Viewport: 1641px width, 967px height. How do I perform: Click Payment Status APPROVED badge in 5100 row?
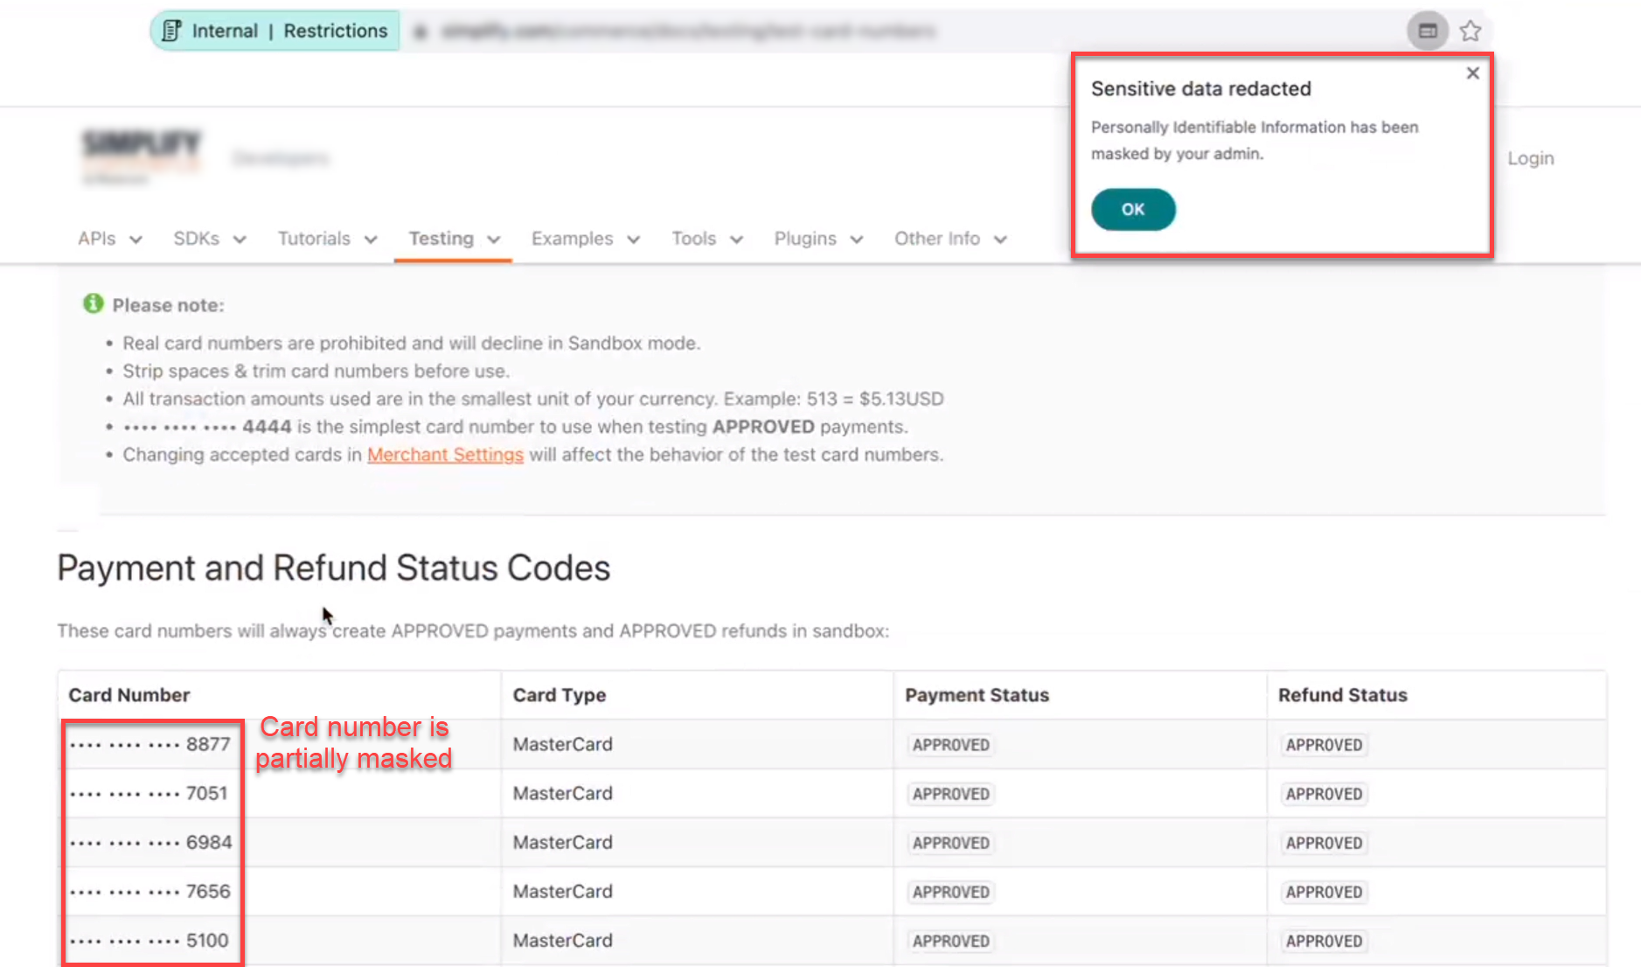951,941
